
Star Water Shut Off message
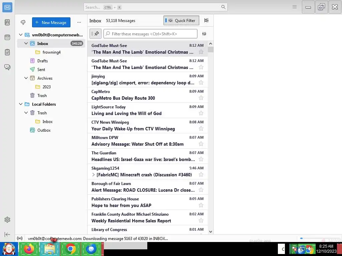[201, 144]
